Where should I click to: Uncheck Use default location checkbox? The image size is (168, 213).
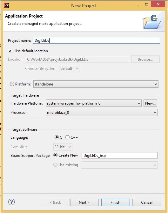10,51
